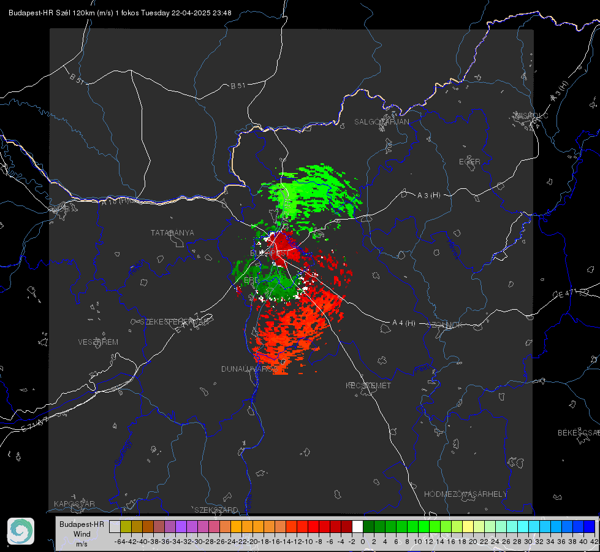This screenshot has height=552, width=600.
Task: Click the SZÉKESFEHÉRVÁR city label
Action: click(x=173, y=322)
